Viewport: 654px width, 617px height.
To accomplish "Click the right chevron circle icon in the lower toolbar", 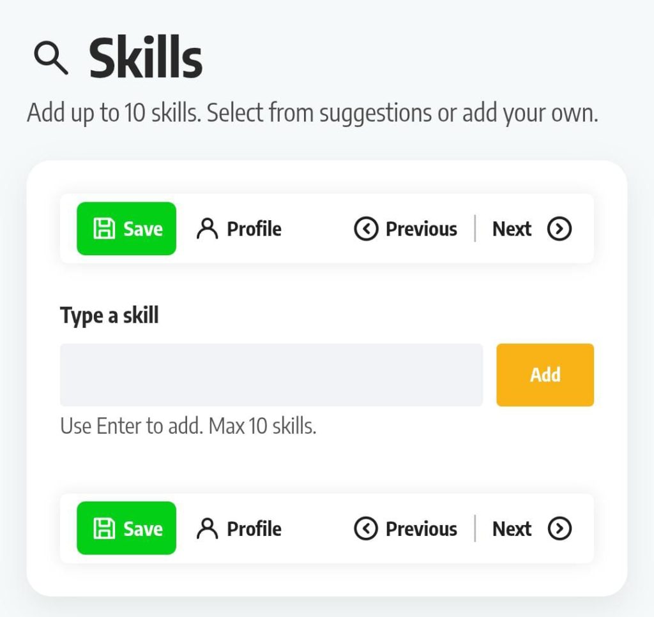I will [x=559, y=529].
